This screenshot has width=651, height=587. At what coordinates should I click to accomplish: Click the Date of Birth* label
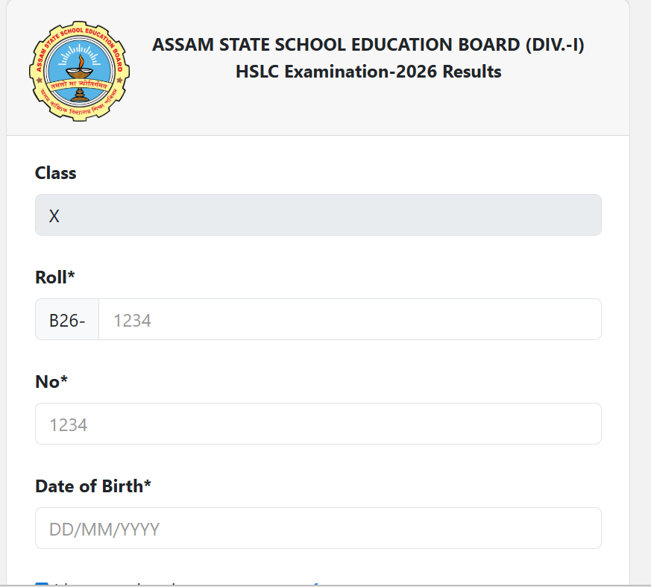(93, 486)
